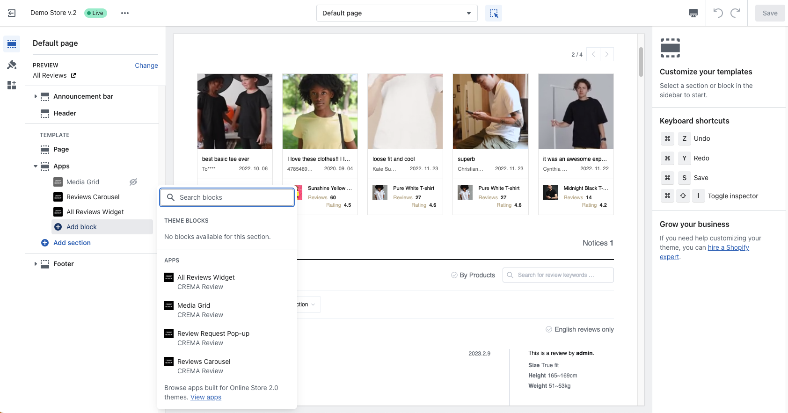This screenshot has height=413, width=788.
Task: Enable English reviews only option
Action: [579, 329]
